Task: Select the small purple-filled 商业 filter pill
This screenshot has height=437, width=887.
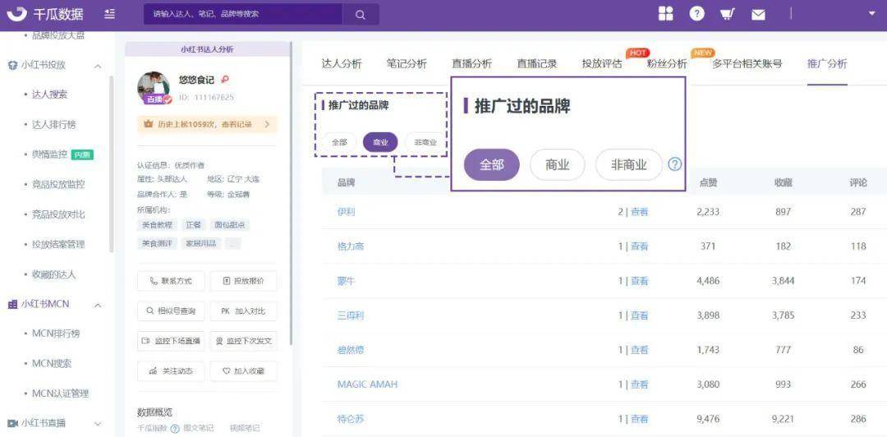Action: point(380,143)
